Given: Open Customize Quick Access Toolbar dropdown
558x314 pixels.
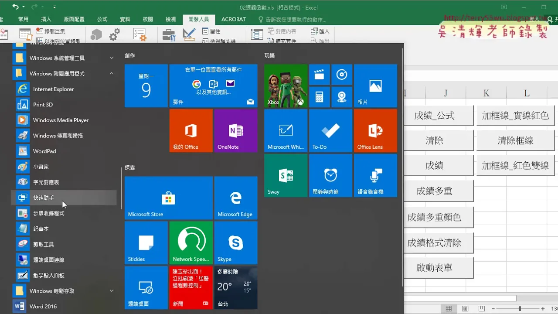Looking at the screenshot, I should (54, 7).
